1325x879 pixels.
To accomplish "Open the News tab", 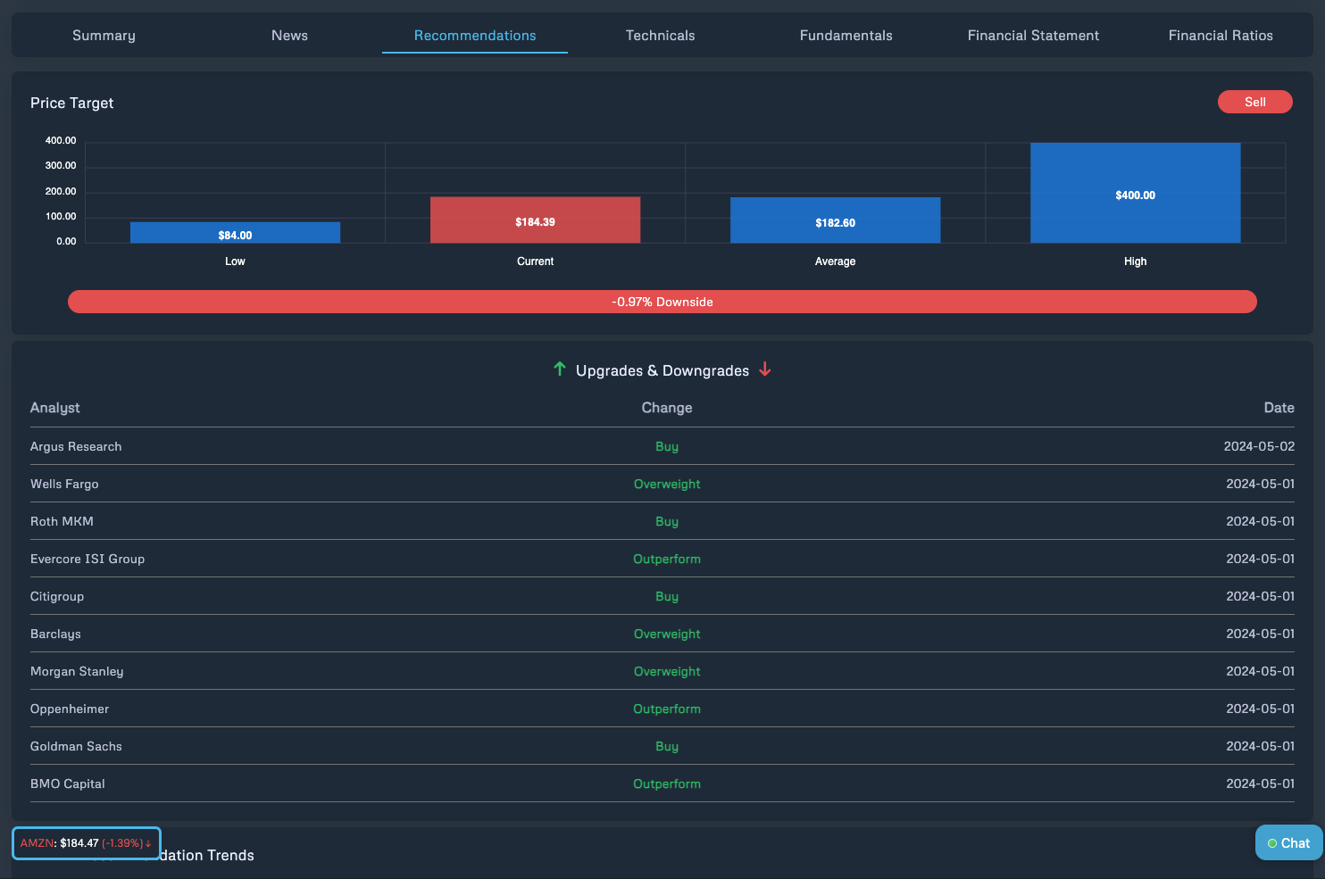I will click(289, 35).
